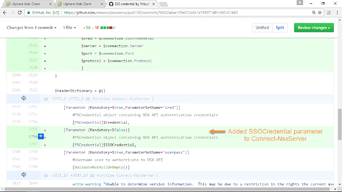The width and height of the screenshot is (342, 192).
Task: Click the URL address bar
Action: point(150,13)
